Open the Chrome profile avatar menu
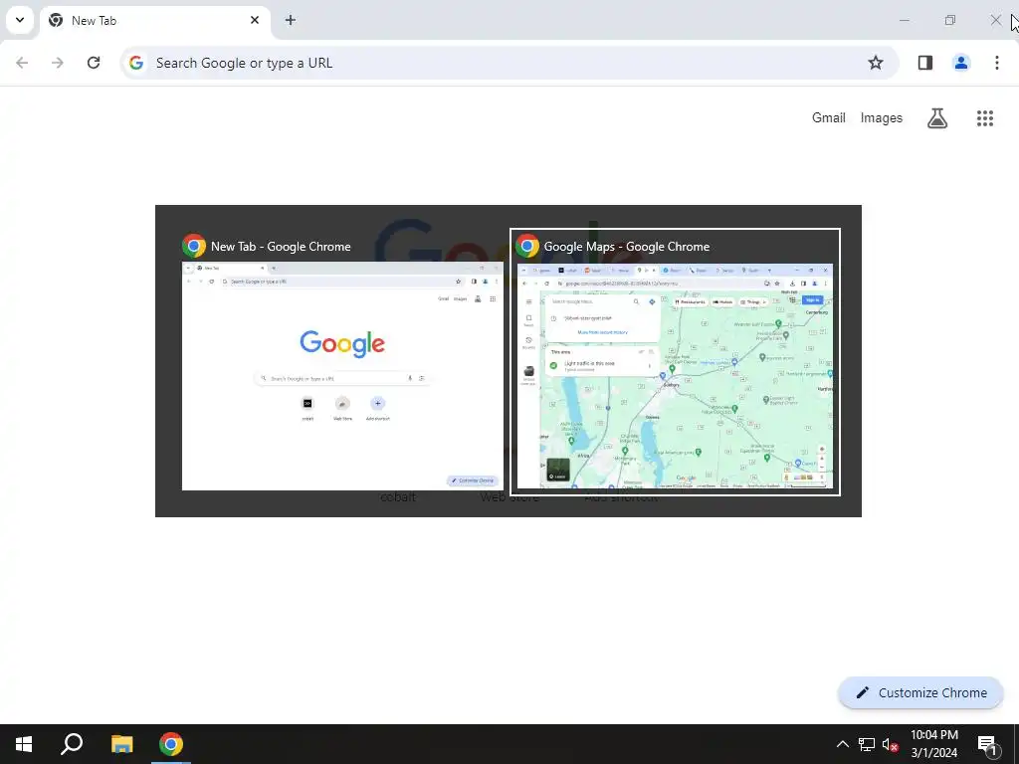1019x764 pixels. [x=961, y=63]
